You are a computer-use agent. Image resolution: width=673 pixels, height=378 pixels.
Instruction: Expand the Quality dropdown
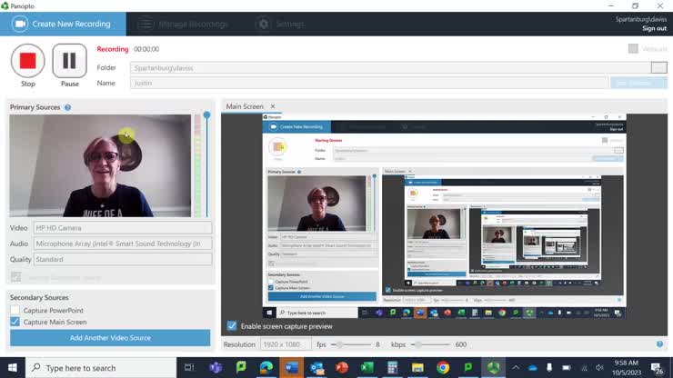point(123,259)
